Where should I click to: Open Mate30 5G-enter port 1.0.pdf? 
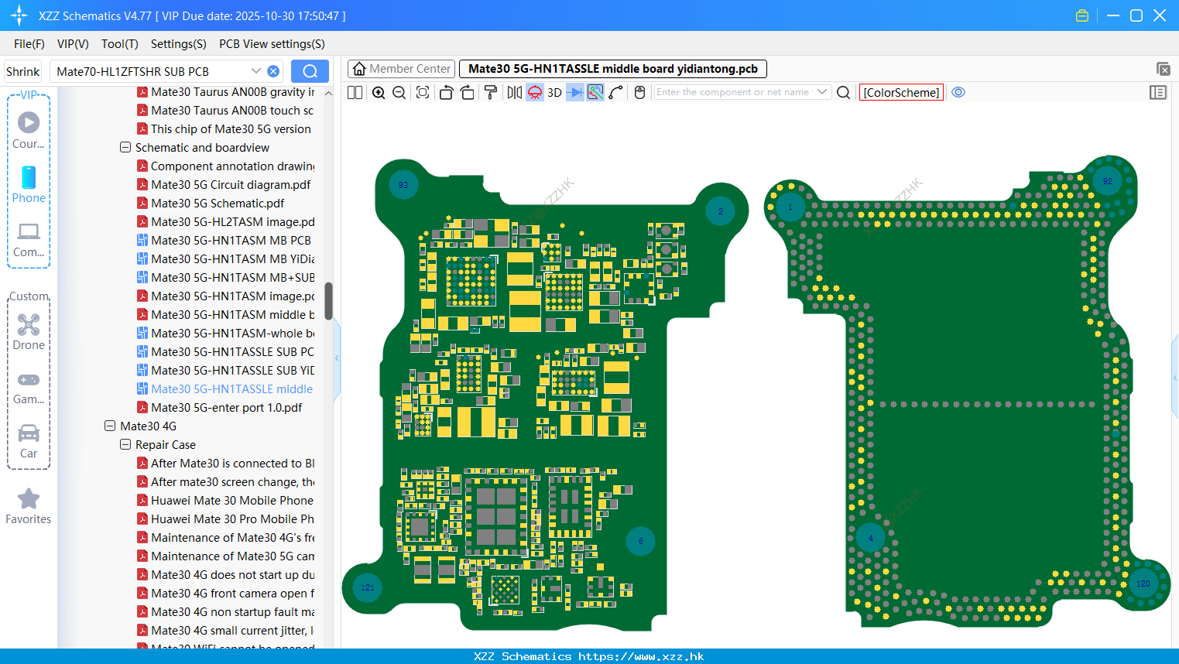(x=226, y=408)
